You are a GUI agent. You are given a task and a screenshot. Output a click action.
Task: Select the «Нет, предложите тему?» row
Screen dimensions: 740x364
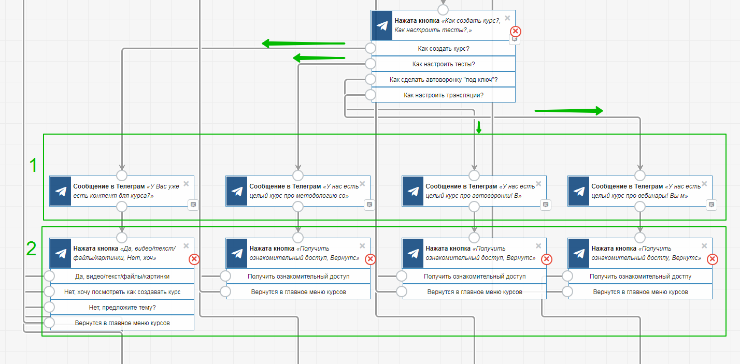[122, 308]
